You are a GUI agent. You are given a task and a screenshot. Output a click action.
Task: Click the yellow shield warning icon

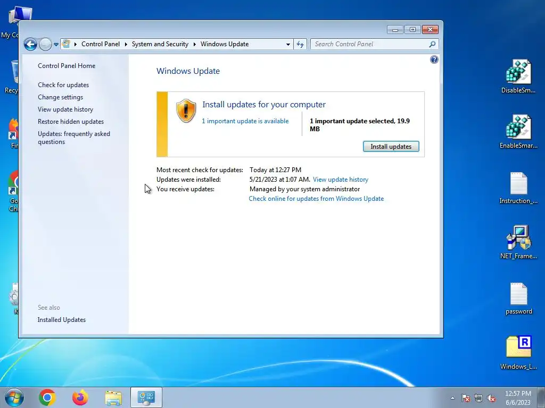(186, 110)
